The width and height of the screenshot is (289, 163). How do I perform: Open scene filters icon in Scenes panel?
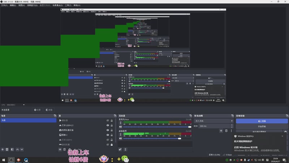point(12,149)
